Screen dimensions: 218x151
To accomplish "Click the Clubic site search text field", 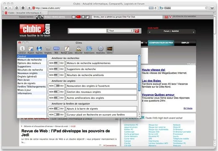I will pyautogui.click(x=88, y=31).
